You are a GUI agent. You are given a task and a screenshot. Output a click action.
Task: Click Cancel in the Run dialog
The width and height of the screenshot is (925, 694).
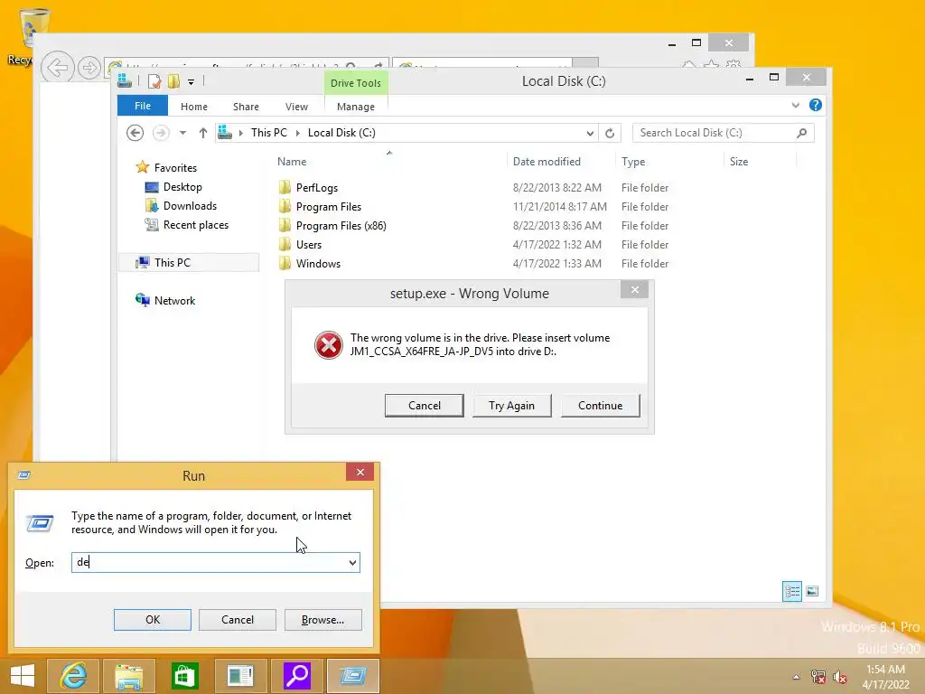238,620
